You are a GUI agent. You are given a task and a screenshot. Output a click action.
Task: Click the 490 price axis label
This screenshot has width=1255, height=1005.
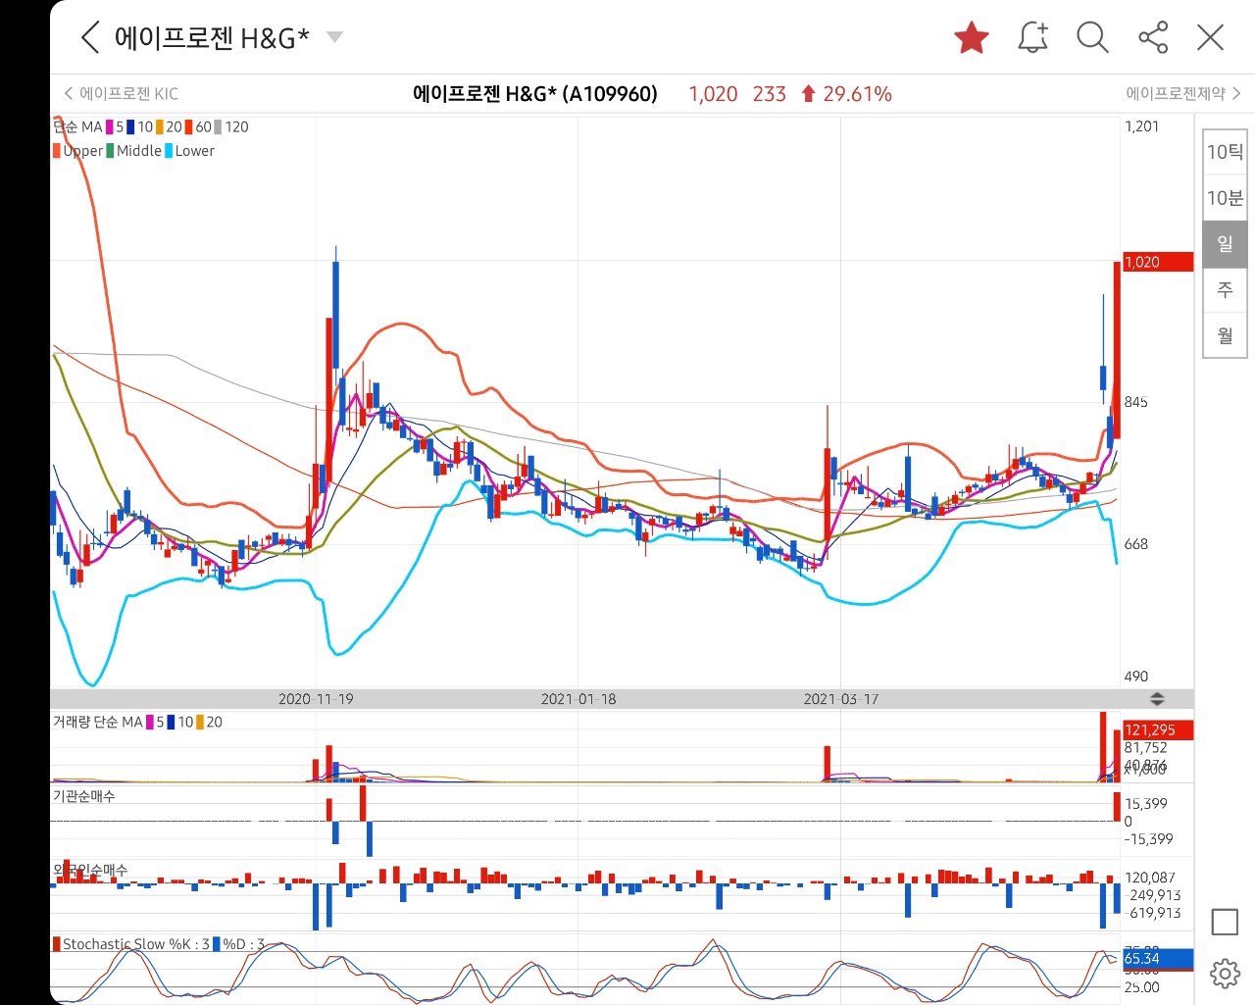click(x=1136, y=677)
